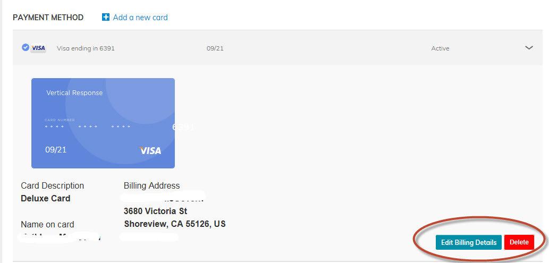Click the blue credit card image
Viewport: 549px width, 263px height.
coord(103,123)
